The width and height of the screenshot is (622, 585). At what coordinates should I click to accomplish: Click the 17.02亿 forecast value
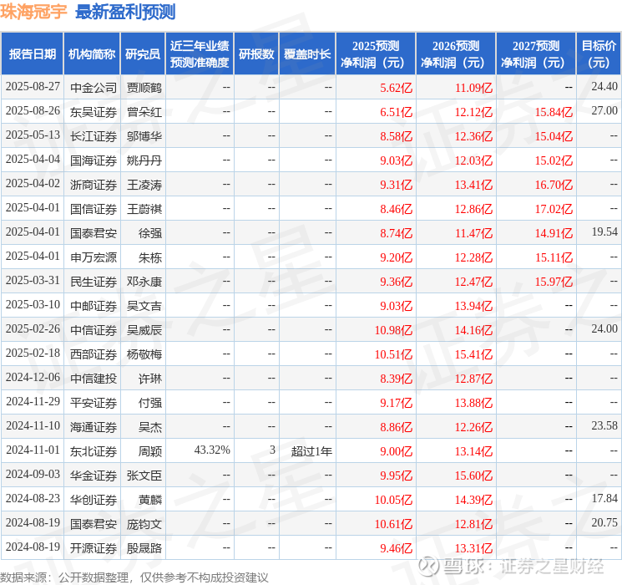click(x=554, y=209)
